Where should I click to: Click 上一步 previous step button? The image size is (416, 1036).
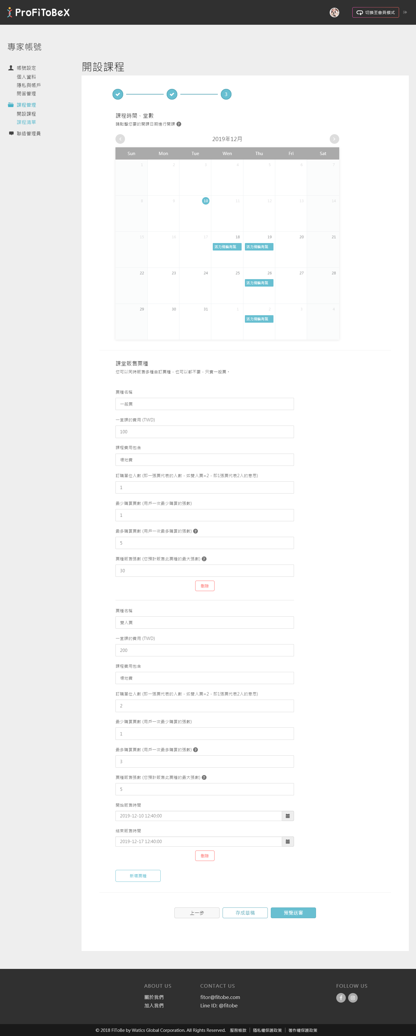[197, 913]
